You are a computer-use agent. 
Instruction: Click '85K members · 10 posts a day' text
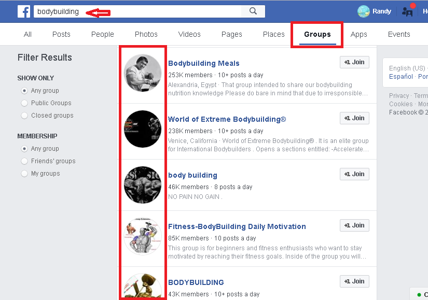212,238
